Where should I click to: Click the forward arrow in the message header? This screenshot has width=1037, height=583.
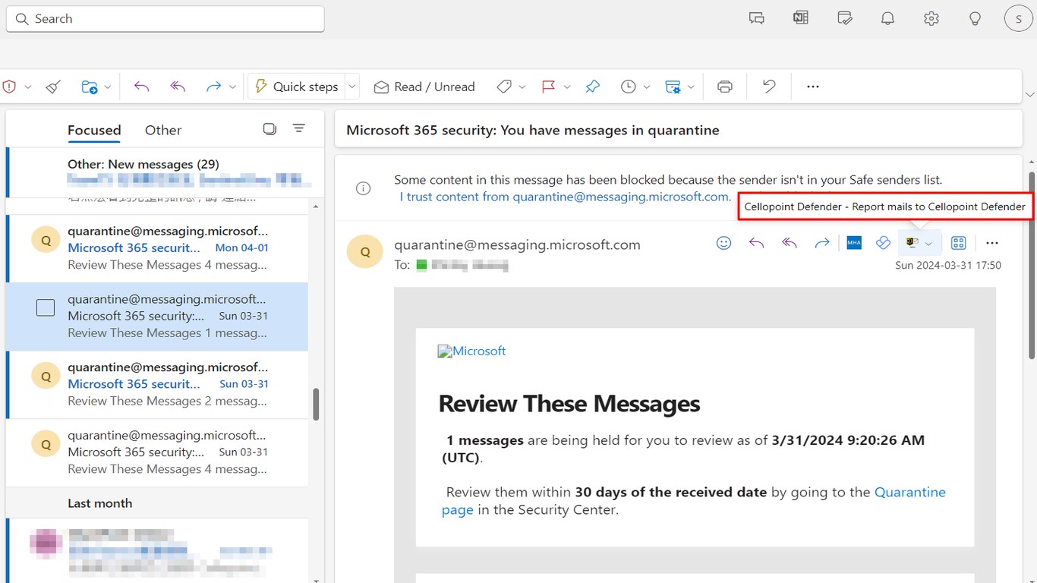821,243
